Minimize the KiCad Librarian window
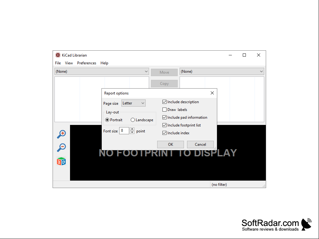The width and height of the screenshot is (319, 239). [x=230, y=55]
